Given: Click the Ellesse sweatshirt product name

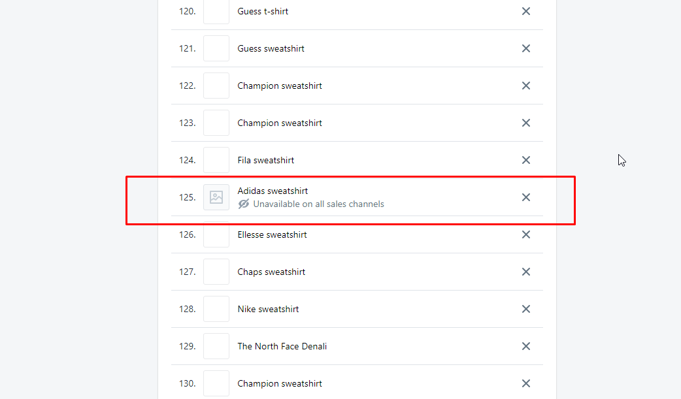Looking at the screenshot, I should coord(272,234).
